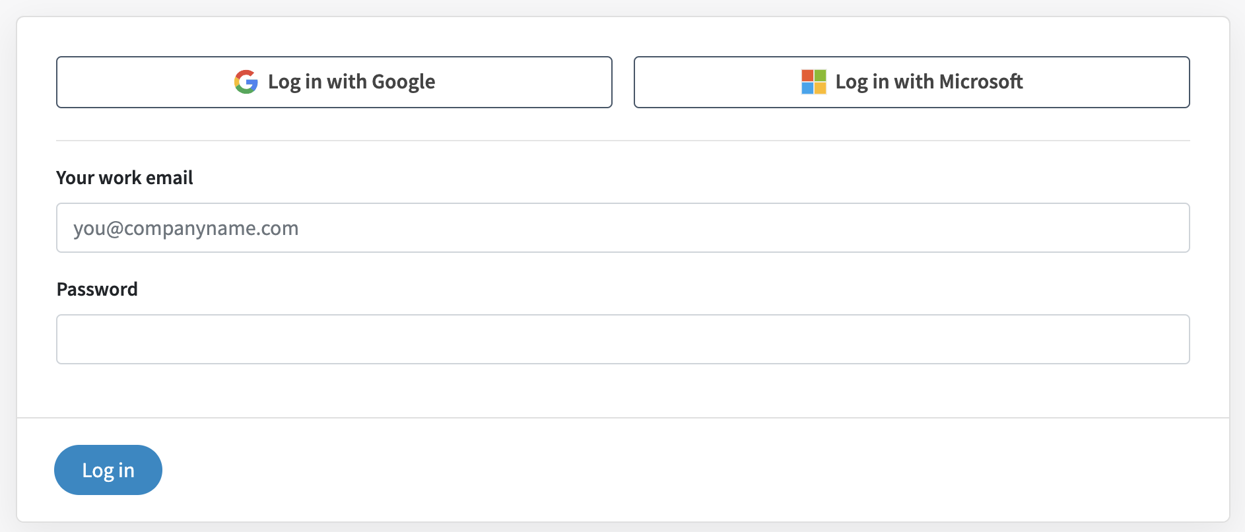This screenshot has width=1245, height=532.
Task: Click the Google 'G' logo icon
Action: point(246,82)
